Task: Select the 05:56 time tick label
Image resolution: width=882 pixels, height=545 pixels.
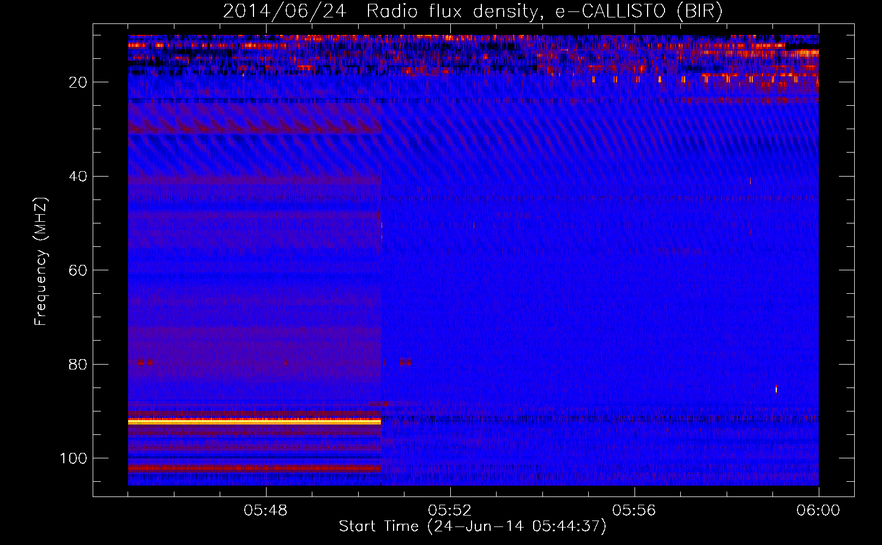Action: pyautogui.click(x=634, y=510)
